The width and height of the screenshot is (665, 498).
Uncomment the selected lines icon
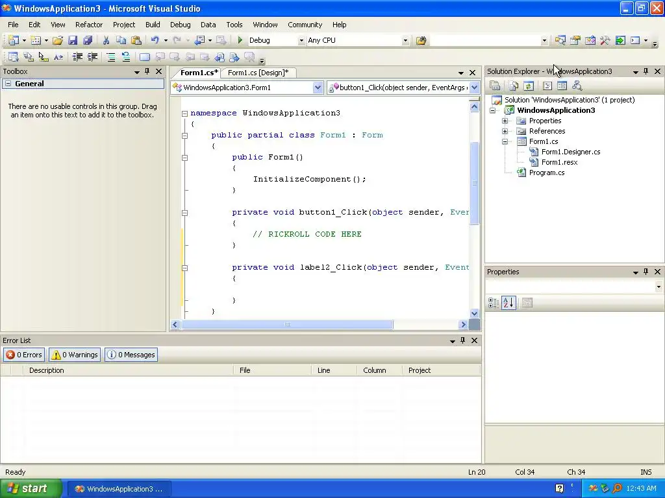click(126, 57)
